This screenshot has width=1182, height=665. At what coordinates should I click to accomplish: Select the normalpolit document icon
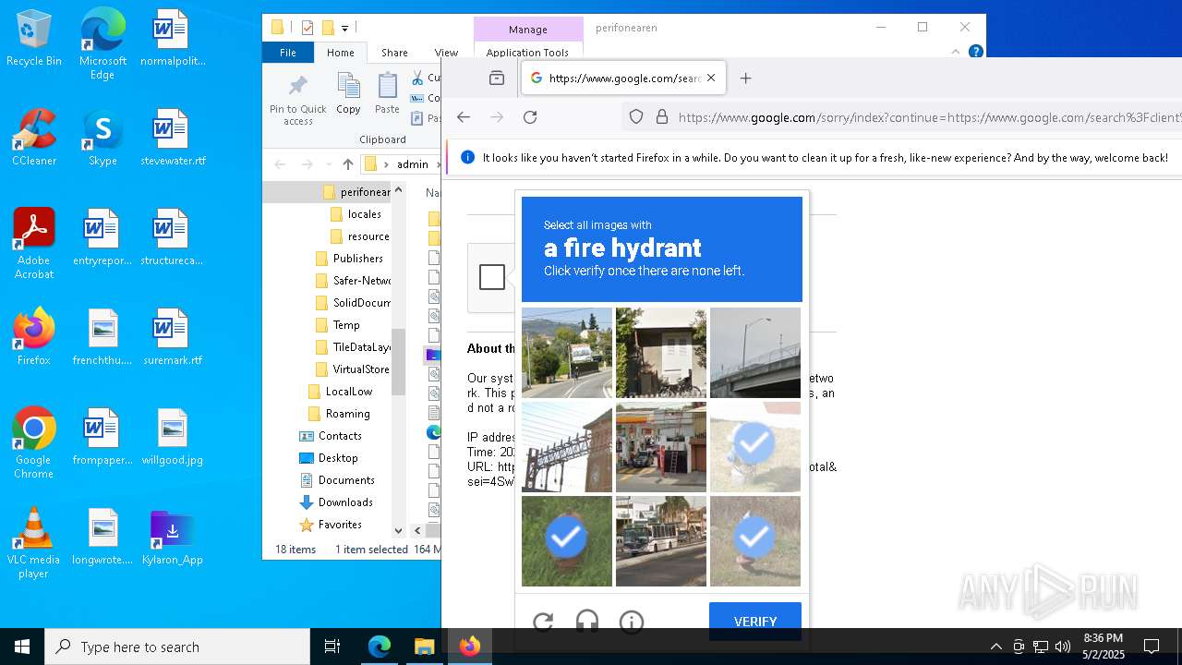(x=172, y=38)
